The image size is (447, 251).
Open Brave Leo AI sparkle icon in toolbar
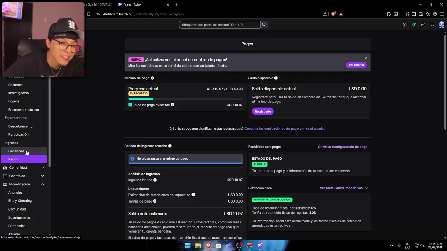[x=428, y=14]
